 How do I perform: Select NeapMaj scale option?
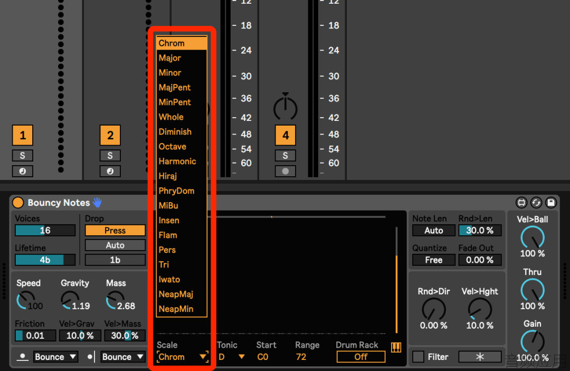tap(182, 294)
